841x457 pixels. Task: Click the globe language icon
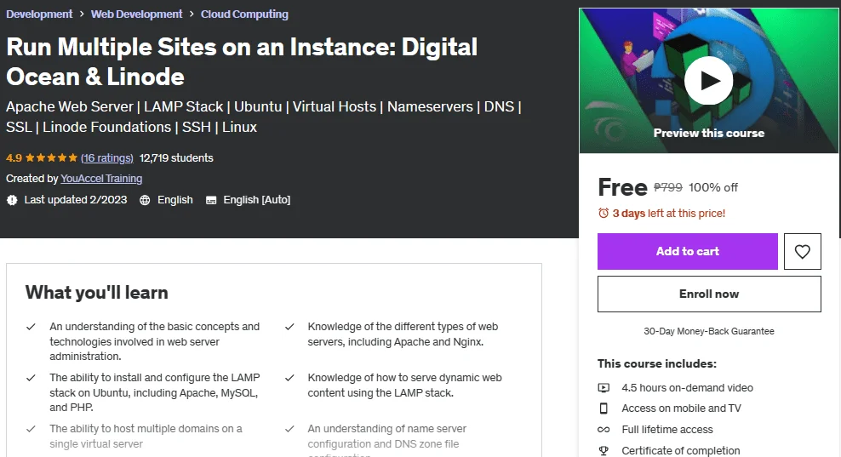[145, 200]
